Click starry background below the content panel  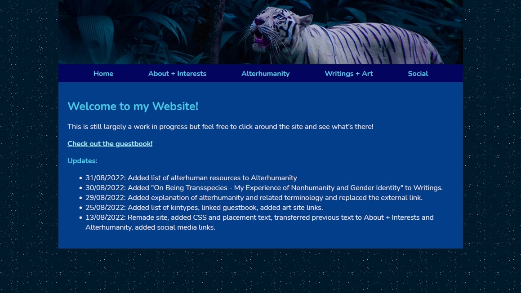click(x=261, y=272)
